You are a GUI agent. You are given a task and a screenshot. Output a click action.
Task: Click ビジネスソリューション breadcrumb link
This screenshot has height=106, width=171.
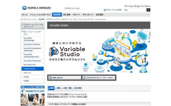click(x=29, y=19)
